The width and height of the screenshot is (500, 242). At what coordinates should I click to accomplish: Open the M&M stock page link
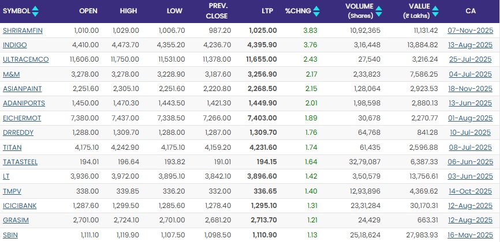tap(12, 74)
